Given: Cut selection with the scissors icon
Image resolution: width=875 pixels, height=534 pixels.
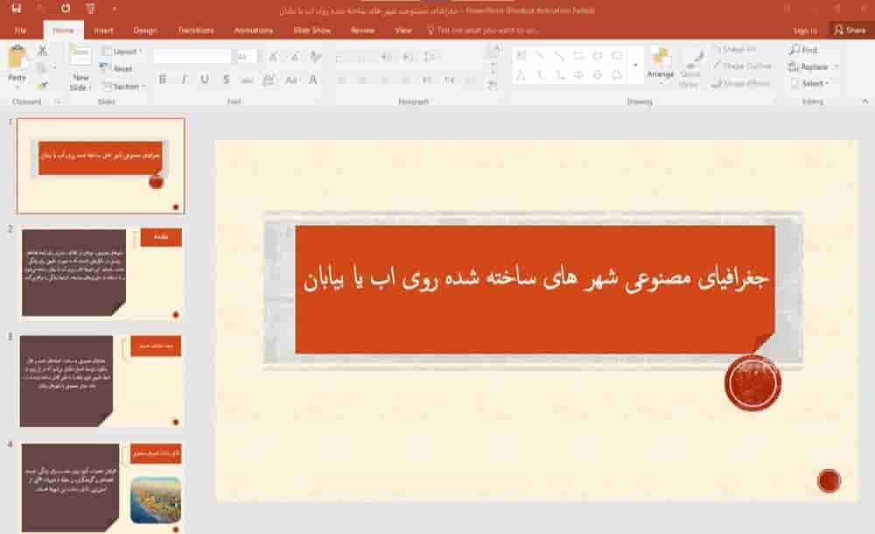Looking at the screenshot, I should point(42,51).
